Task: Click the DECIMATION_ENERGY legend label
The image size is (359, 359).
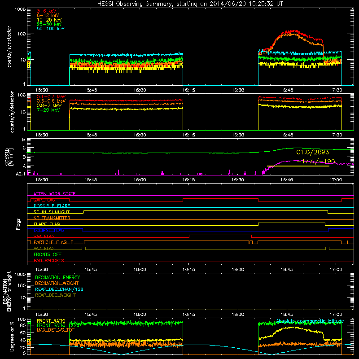Action: pos(57,277)
